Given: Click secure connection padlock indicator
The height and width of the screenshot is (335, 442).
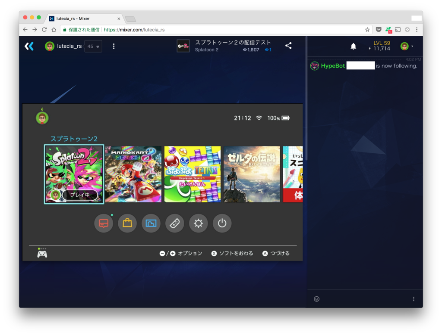Looking at the screenshot, I should pos(65,30).
